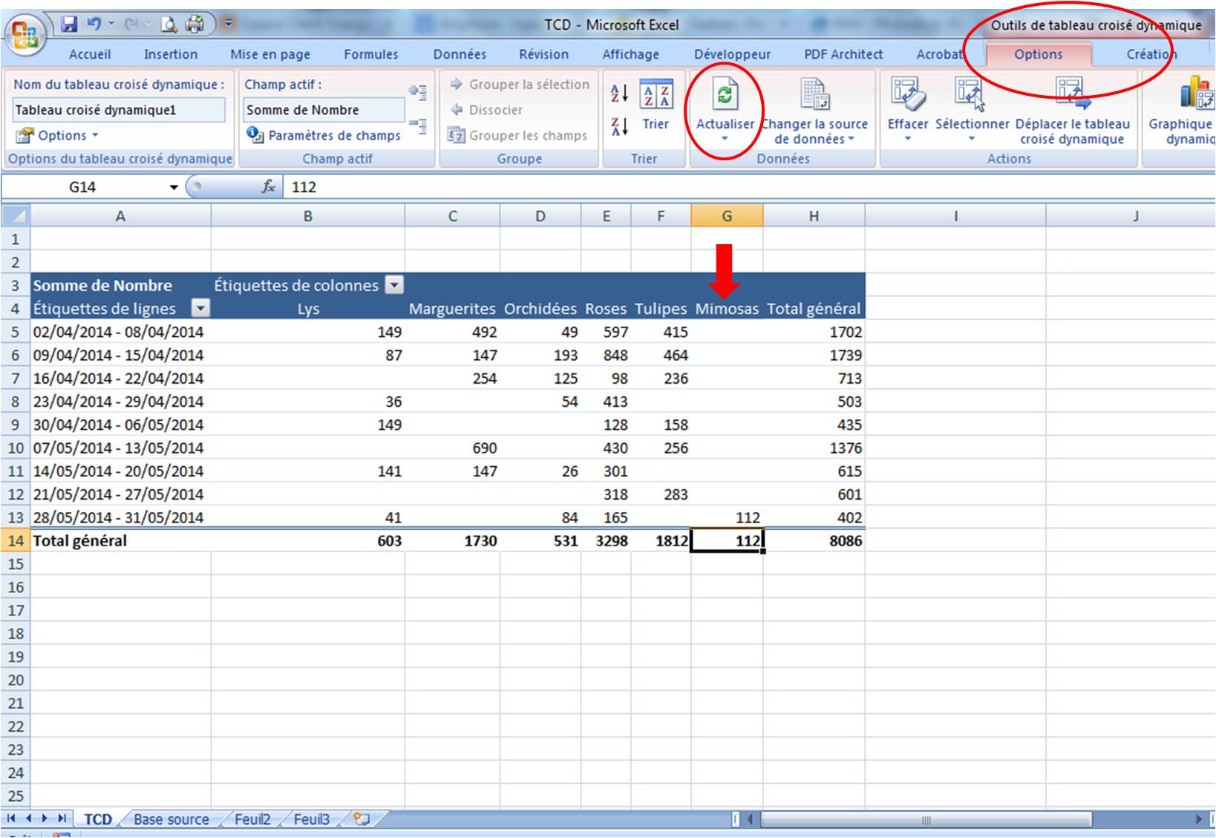
Task: Sort descending with the Z to A icon
Action: (619, 127)
